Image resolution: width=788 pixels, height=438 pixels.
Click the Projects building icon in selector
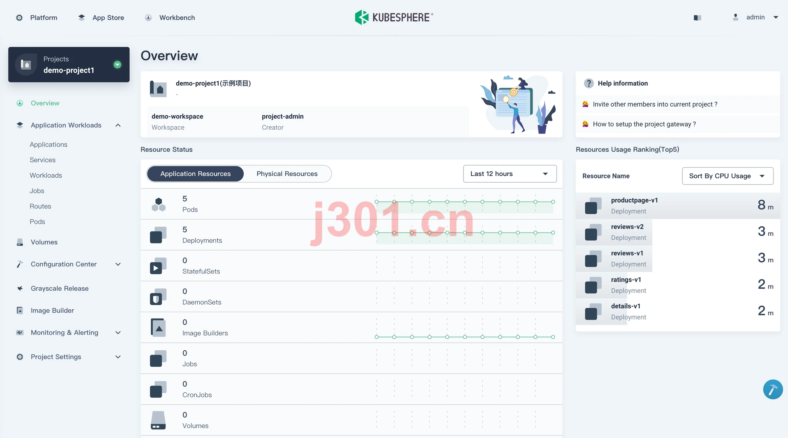click(26, 64)
